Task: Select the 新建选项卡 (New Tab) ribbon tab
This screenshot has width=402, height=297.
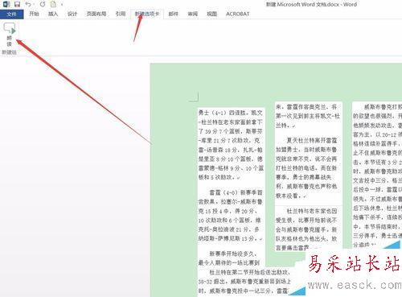Action: (x=147, y=14)
